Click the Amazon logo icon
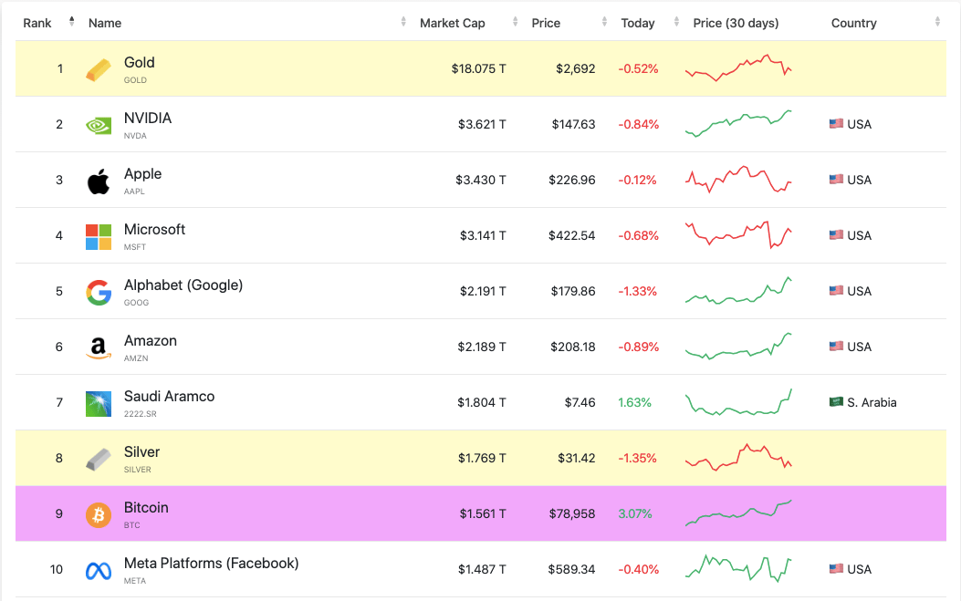Screen dimensions: 961x601 pos(98,348)
